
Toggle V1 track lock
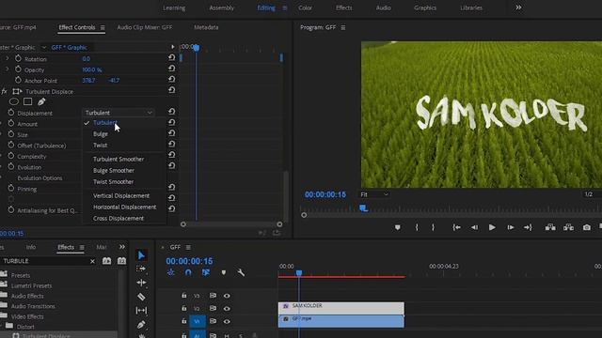[x=184, y=321]
